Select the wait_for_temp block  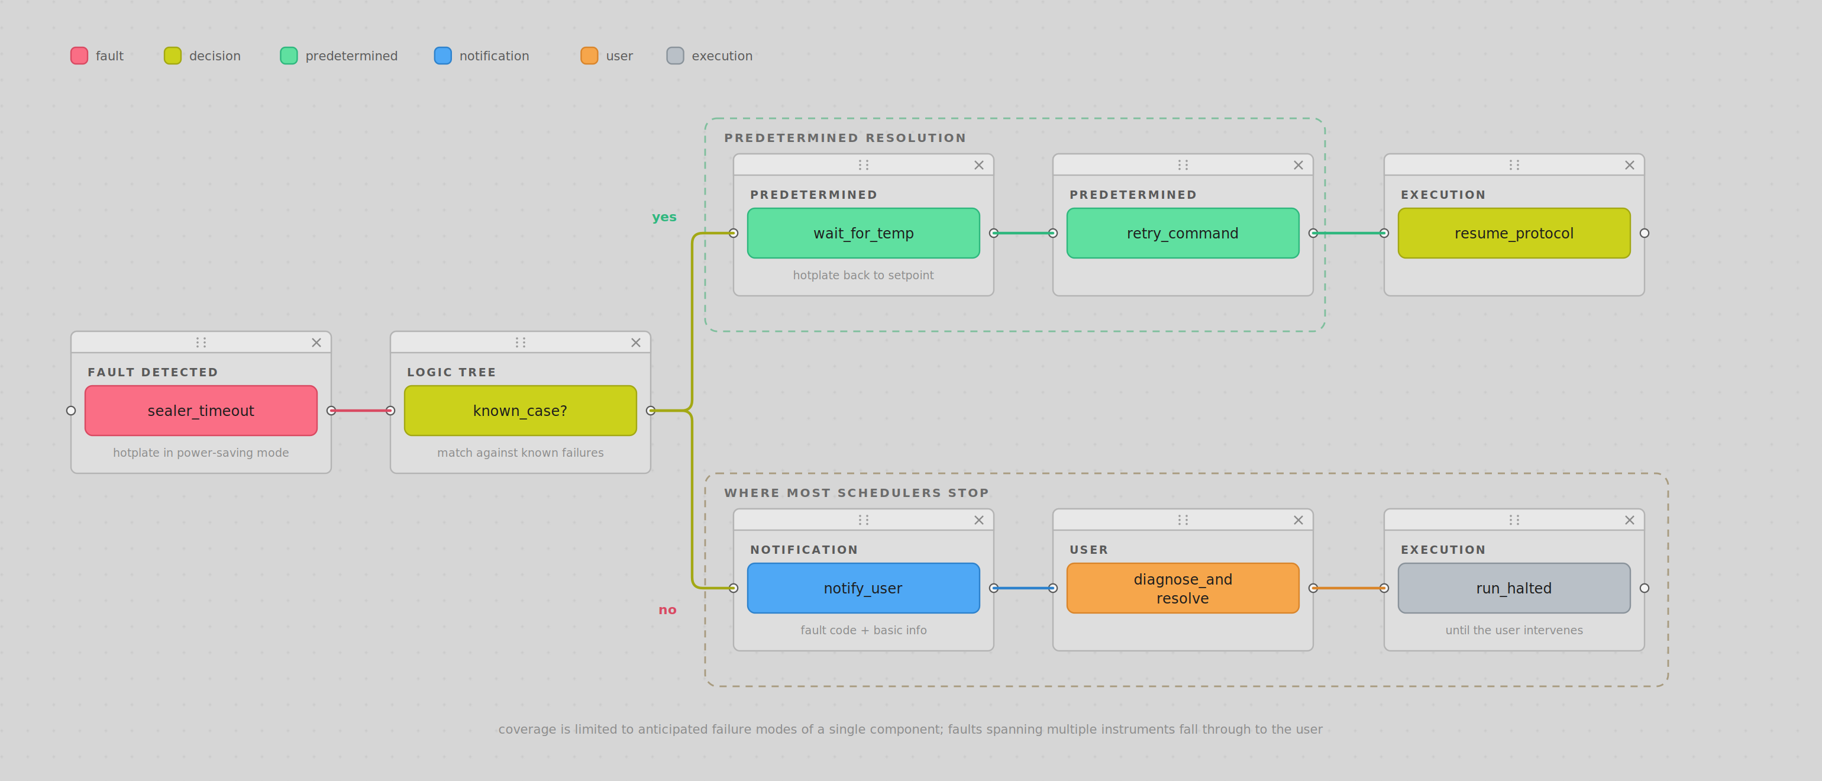(864, 233)
